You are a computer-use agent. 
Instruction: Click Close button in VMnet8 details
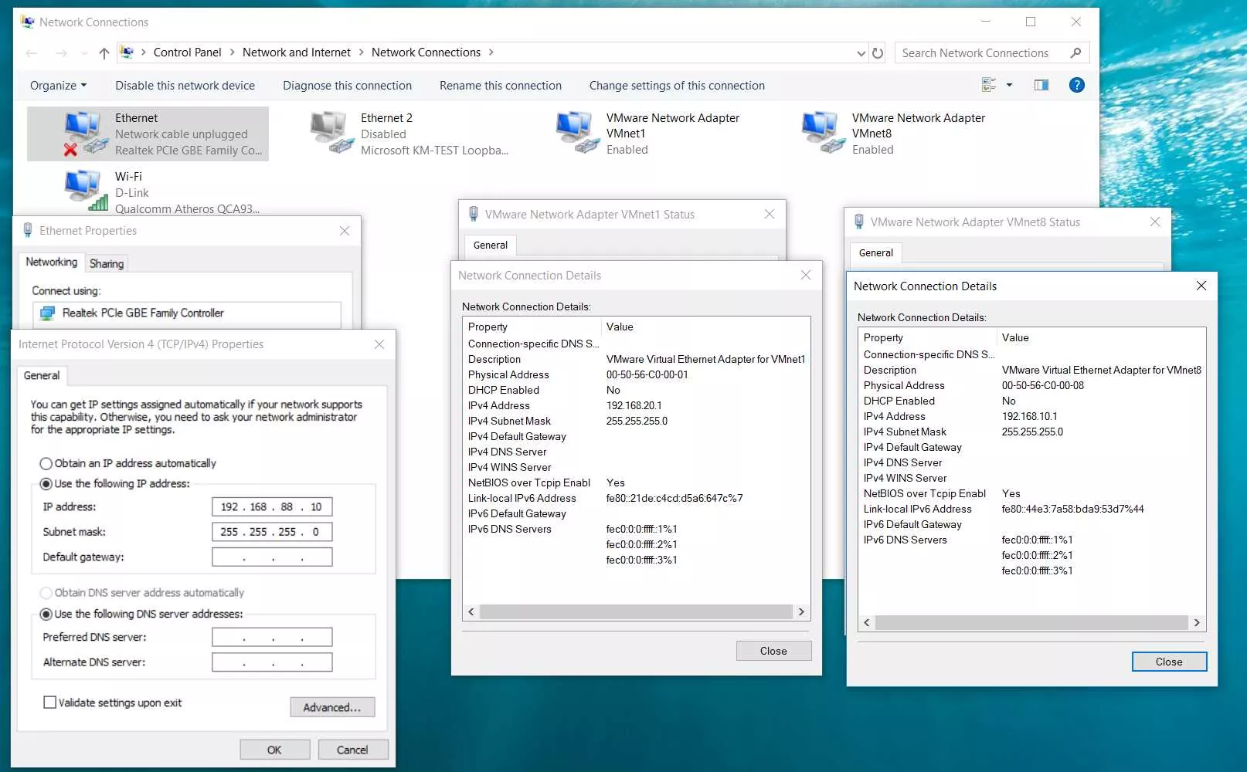coord(1169,662)
